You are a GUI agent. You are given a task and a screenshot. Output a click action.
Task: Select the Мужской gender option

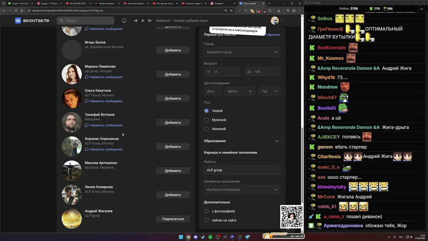coord(206,120)
